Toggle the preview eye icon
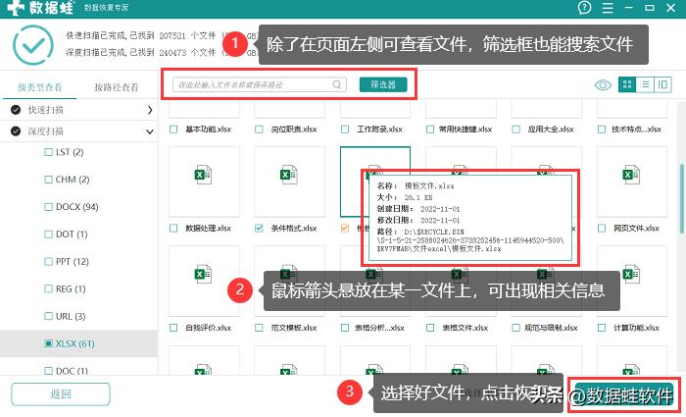Screen dimensions: 686x417 click(604, 85)
